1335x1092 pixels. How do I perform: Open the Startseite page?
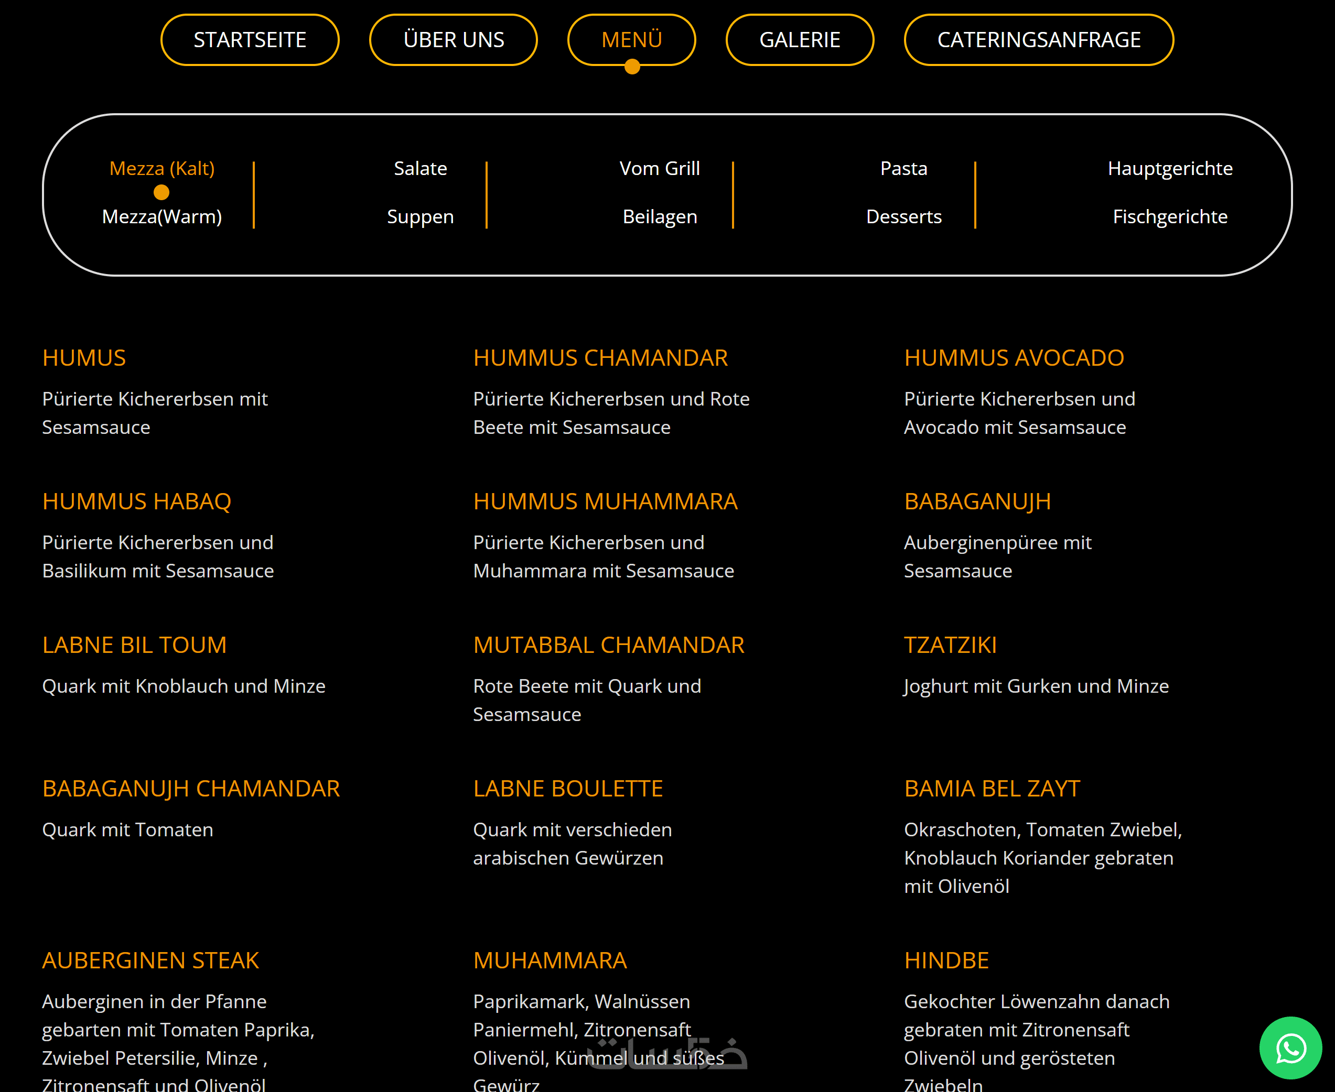point(250,40)
